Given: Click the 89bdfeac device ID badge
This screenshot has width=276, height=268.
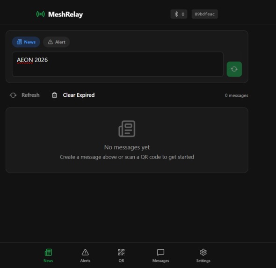Looking at the screenshot, I should pos(204,14).
